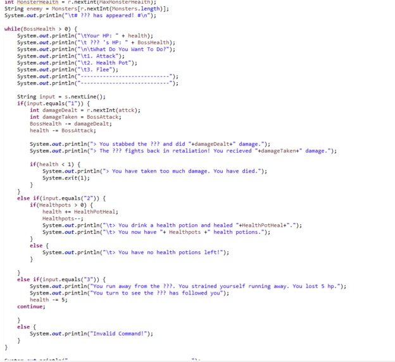Click the line 'health -= 5;'

(x=49, y=300)
